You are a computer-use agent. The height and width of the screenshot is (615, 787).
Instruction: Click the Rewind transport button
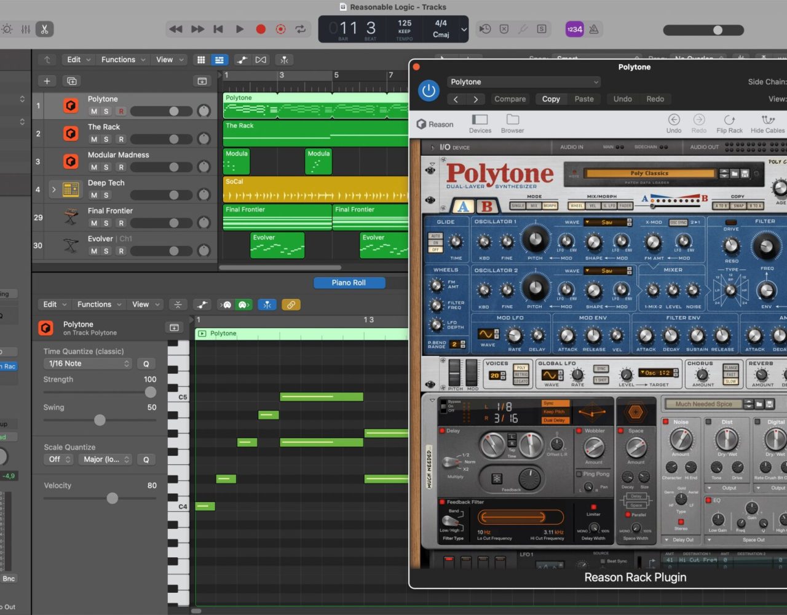[x=176, y=29]
